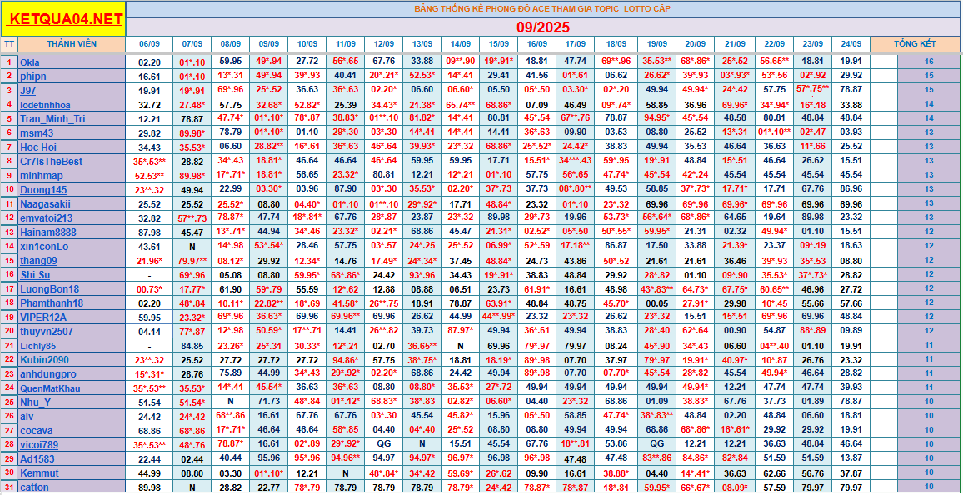Select Okla's total score cell
The height and width of the screenshot is (495, 963).
[x=928, y=62]
